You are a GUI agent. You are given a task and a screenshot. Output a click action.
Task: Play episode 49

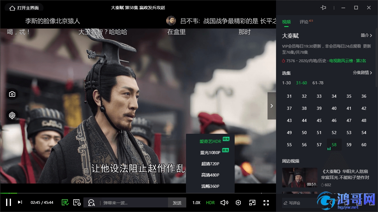[x=289, y=133]
